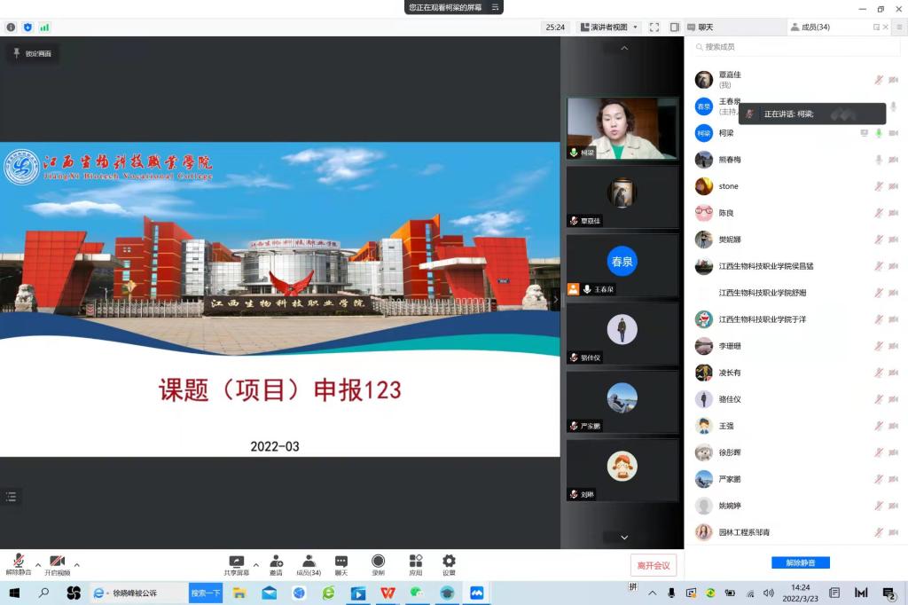Open the 录制 record button
Image resolution: width=908 pixels, height=605 pixels.
378,563
